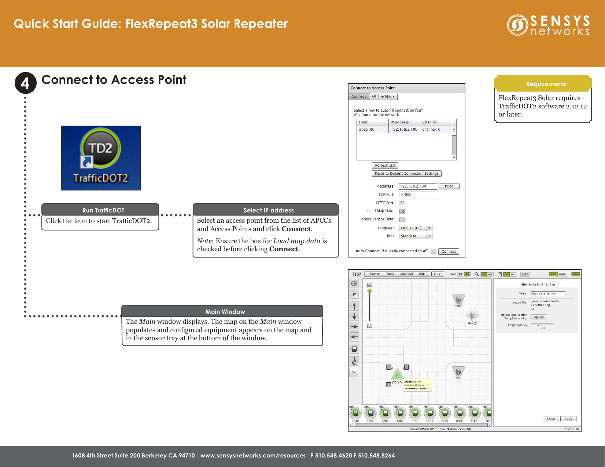
Task: Select sensor 1785 in sensor tray
Action: pyautogui.click(x=444, y=414)
